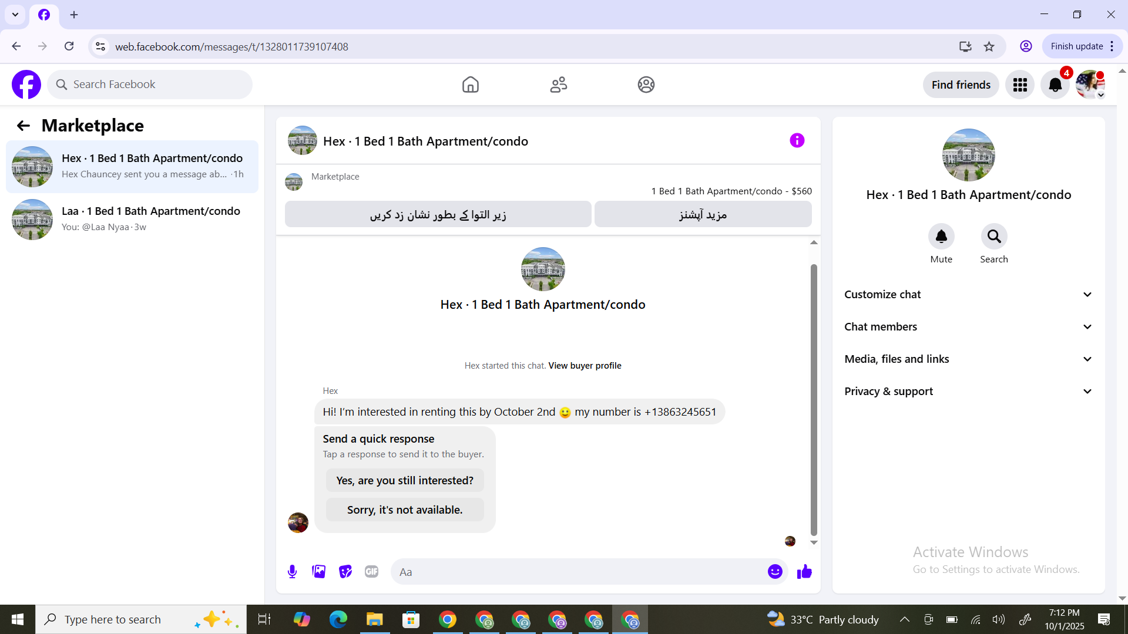This screenshot has width=1128, height=634.
Task: Open the notifications bell with 4 alerts
Action: [1055, 85]
